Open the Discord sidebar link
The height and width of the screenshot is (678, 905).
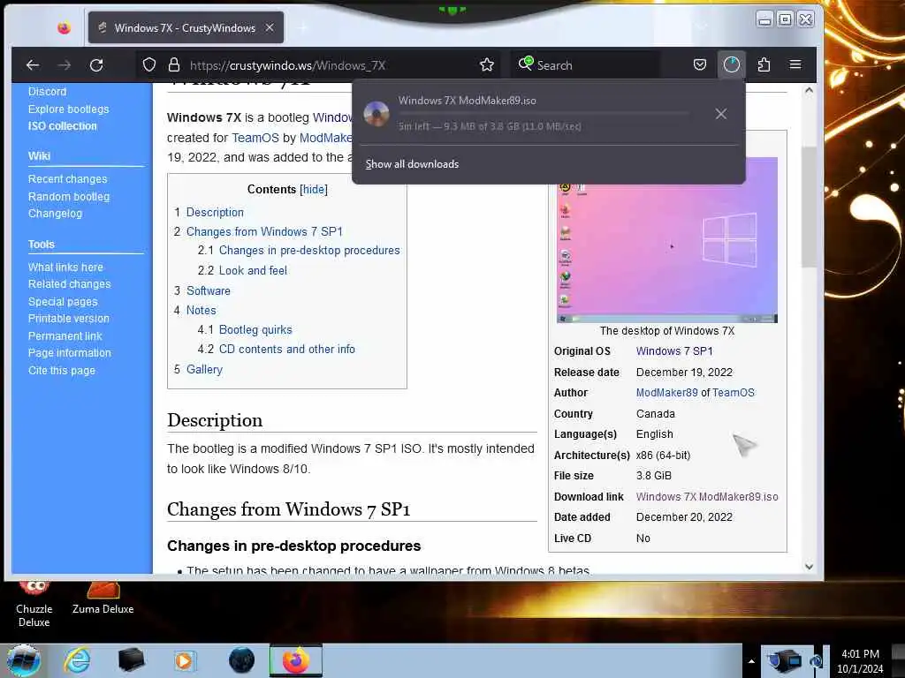pyautogui.click(x=48, y=92)
